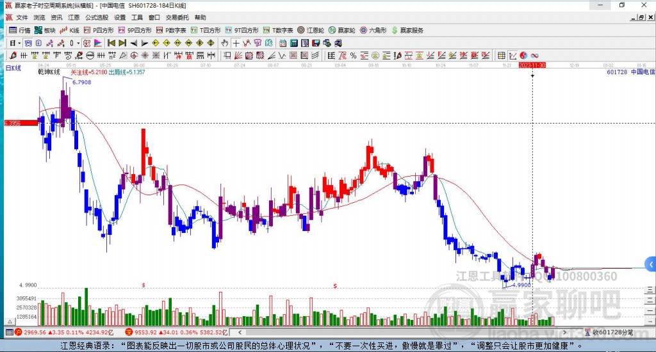Viewport: 656px width, 352px height.
Task: Open the calendar date tool icon
Action: tap(283, 43)
